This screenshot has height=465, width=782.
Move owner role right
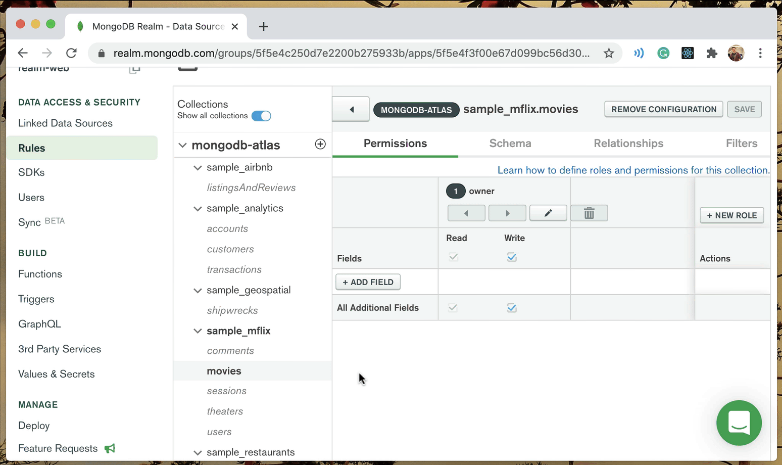click(507, 213)
